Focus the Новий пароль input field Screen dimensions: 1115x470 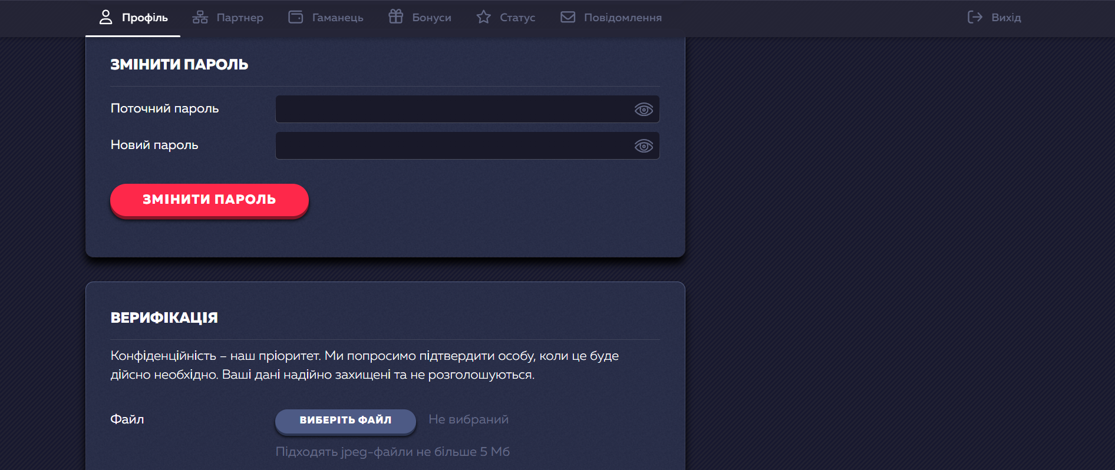click(467, 145)
